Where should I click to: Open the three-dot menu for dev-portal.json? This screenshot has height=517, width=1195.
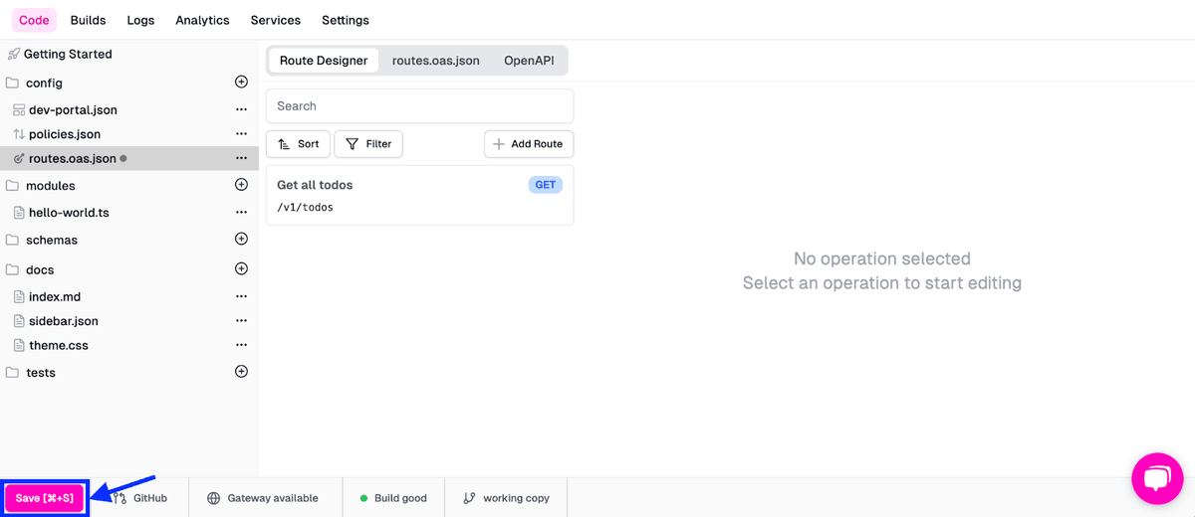[x=241, y=110]
